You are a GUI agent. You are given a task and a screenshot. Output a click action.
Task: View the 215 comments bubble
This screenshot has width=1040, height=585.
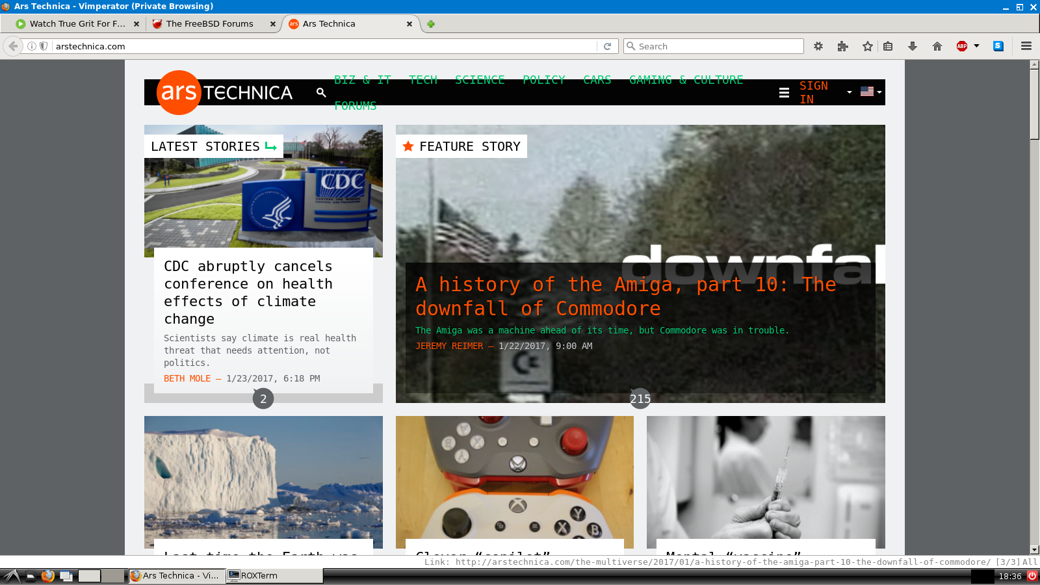pos(640,399)
